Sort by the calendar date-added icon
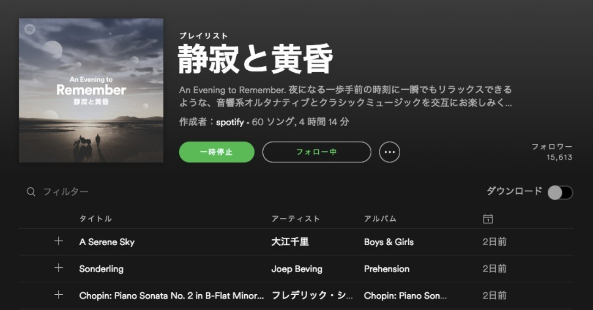593x310 pixels. pyautogui.click(x=487, y=218)
